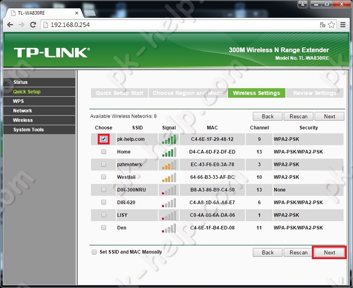Screen dimensions: 353x288
Task: Close the TL-WA830RE browser tab
Action: [77, 13]
